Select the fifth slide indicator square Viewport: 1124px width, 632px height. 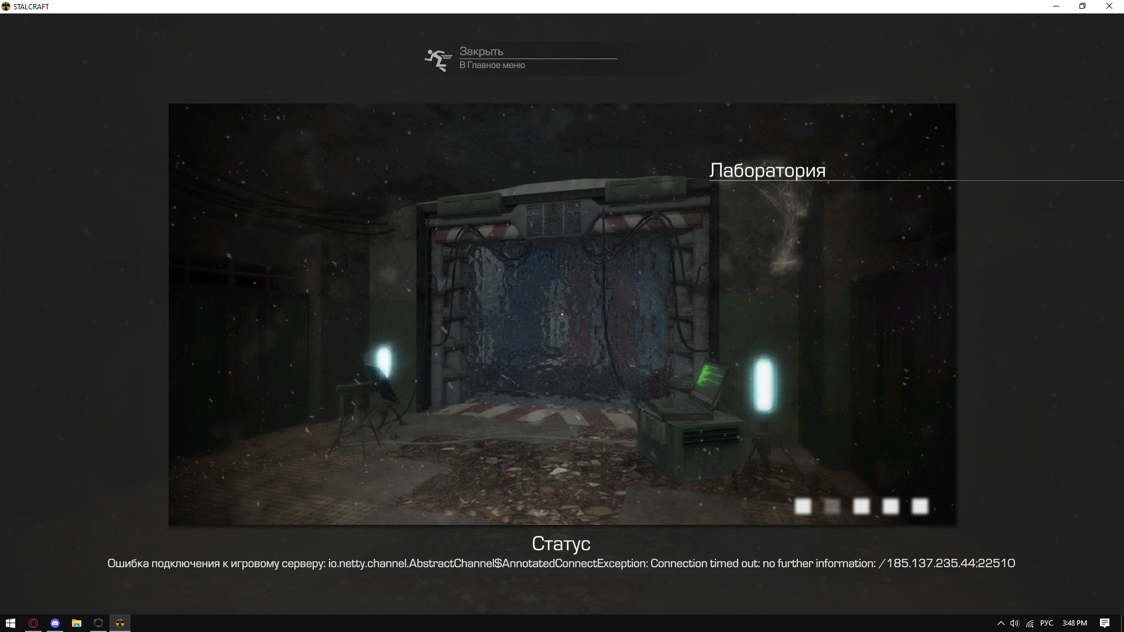tap(920, 506)
